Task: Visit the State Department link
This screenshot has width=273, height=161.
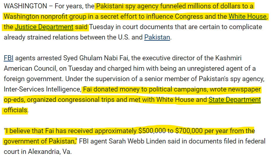Action: pos(235,100)
